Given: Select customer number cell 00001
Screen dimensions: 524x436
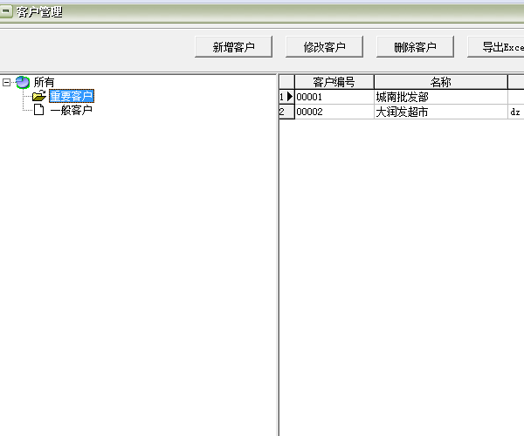Looking at the screenshot, I should [x=334, y=97].
